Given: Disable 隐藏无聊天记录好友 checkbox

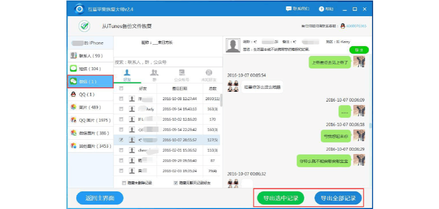Looking at the screenshot, I should pos(176,183).
